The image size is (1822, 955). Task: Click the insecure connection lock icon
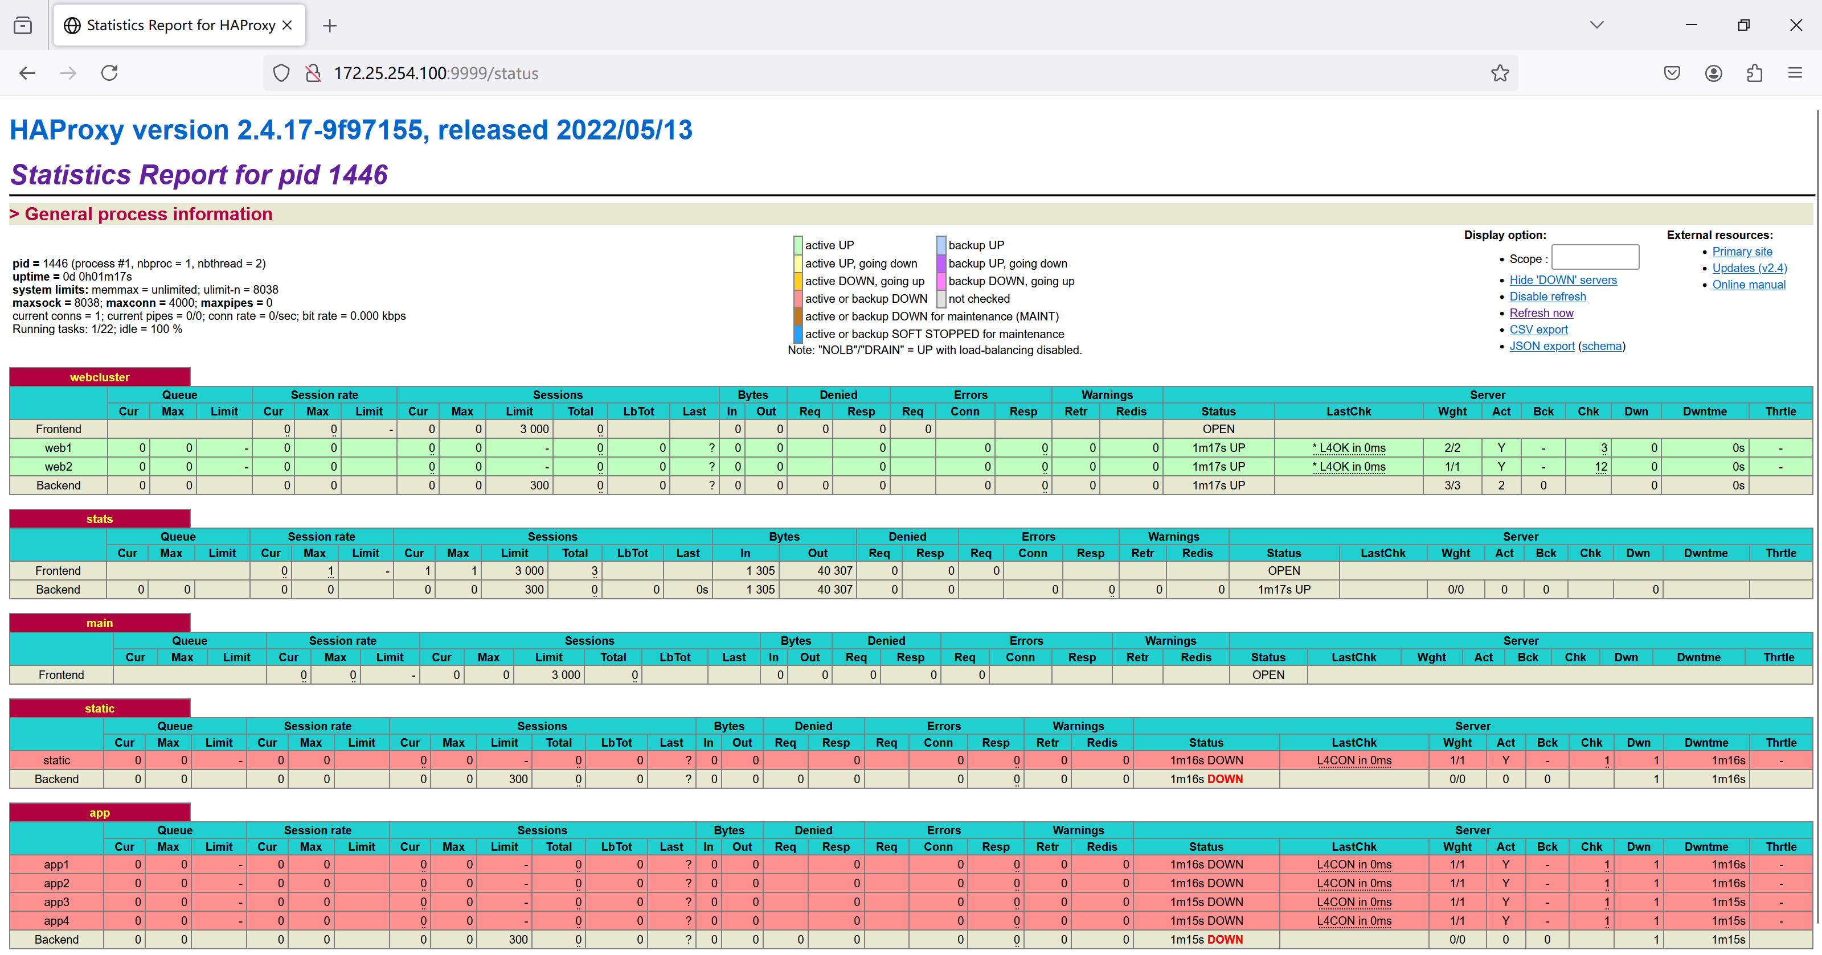pyautogui.click(x=313, y=73)
